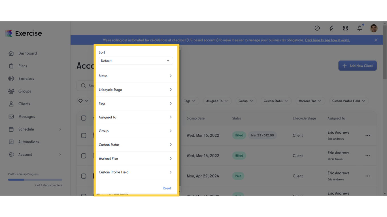Open the Sort dropdown showing Default

(x=136, y=61)
